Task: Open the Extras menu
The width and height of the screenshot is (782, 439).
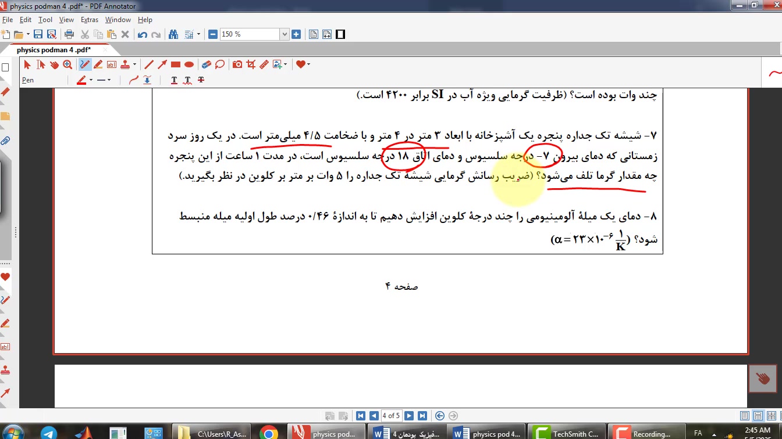Action: click(x=89, y=20)
